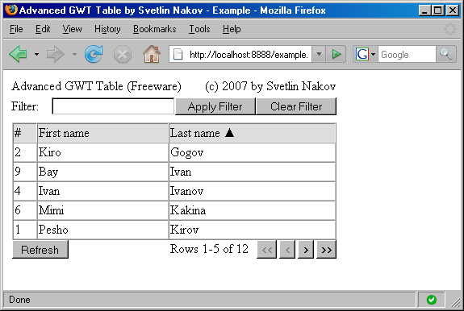
Task: Open the Help menu
Action: (x=232, y=29)
